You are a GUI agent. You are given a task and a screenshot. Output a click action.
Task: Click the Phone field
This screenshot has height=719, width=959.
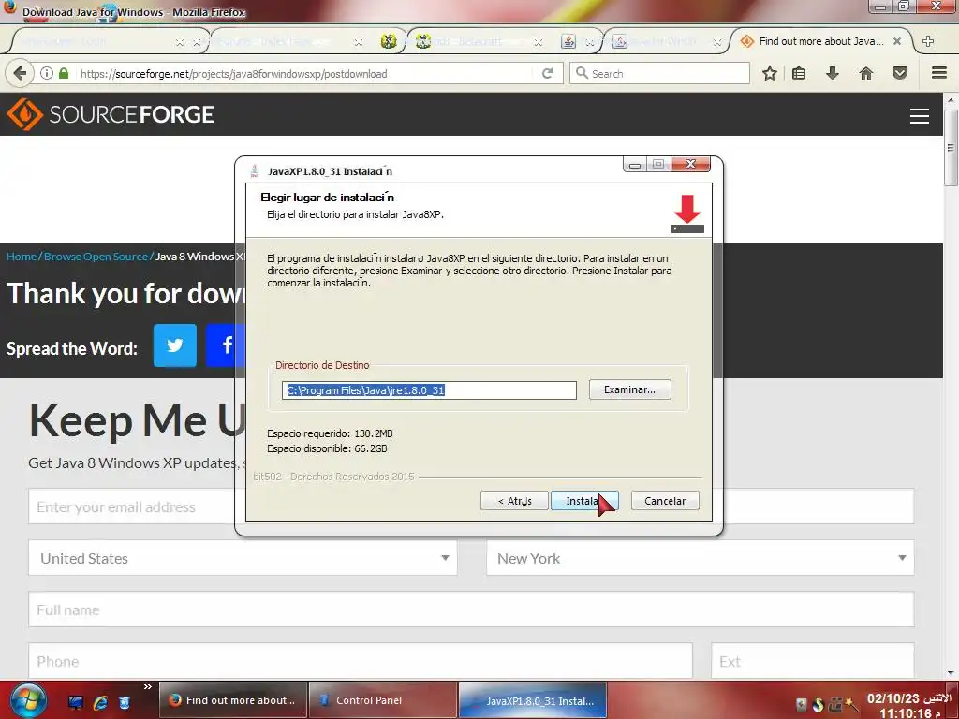tap(361, 660)
